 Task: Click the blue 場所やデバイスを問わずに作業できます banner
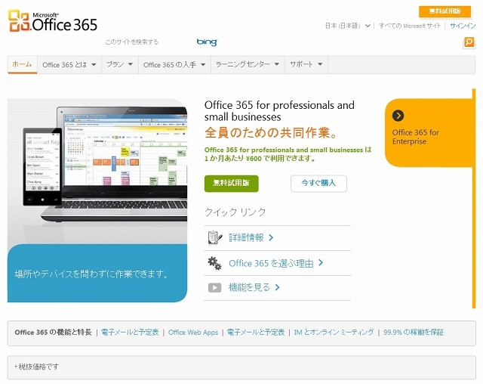[97, 274]
